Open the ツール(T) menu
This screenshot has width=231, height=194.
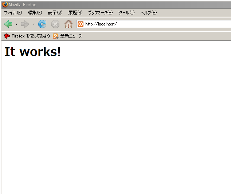pyautogui.click(x=126, y=13)
